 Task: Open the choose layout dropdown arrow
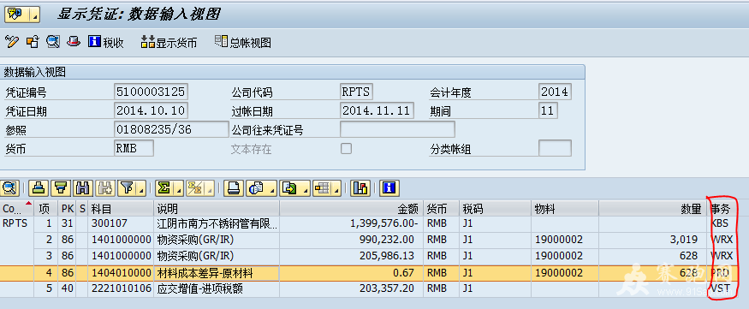coord(336,188)
